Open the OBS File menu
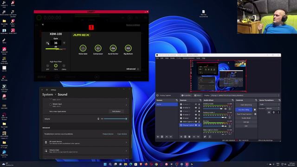 tap(157, 58)
